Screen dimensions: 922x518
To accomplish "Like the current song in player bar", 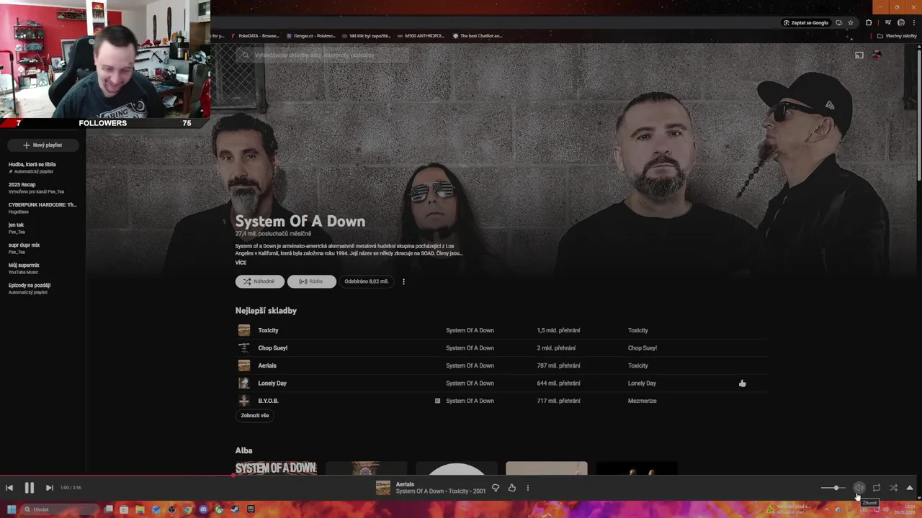I will pos(512,488).
